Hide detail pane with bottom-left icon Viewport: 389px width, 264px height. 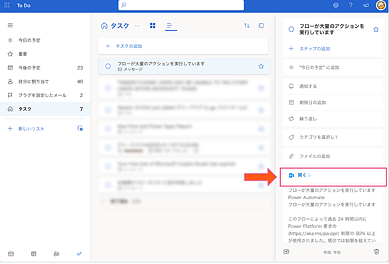[286, 251]
